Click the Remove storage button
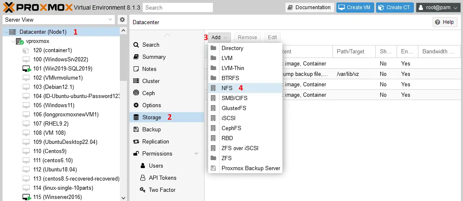 click(248, 38)
